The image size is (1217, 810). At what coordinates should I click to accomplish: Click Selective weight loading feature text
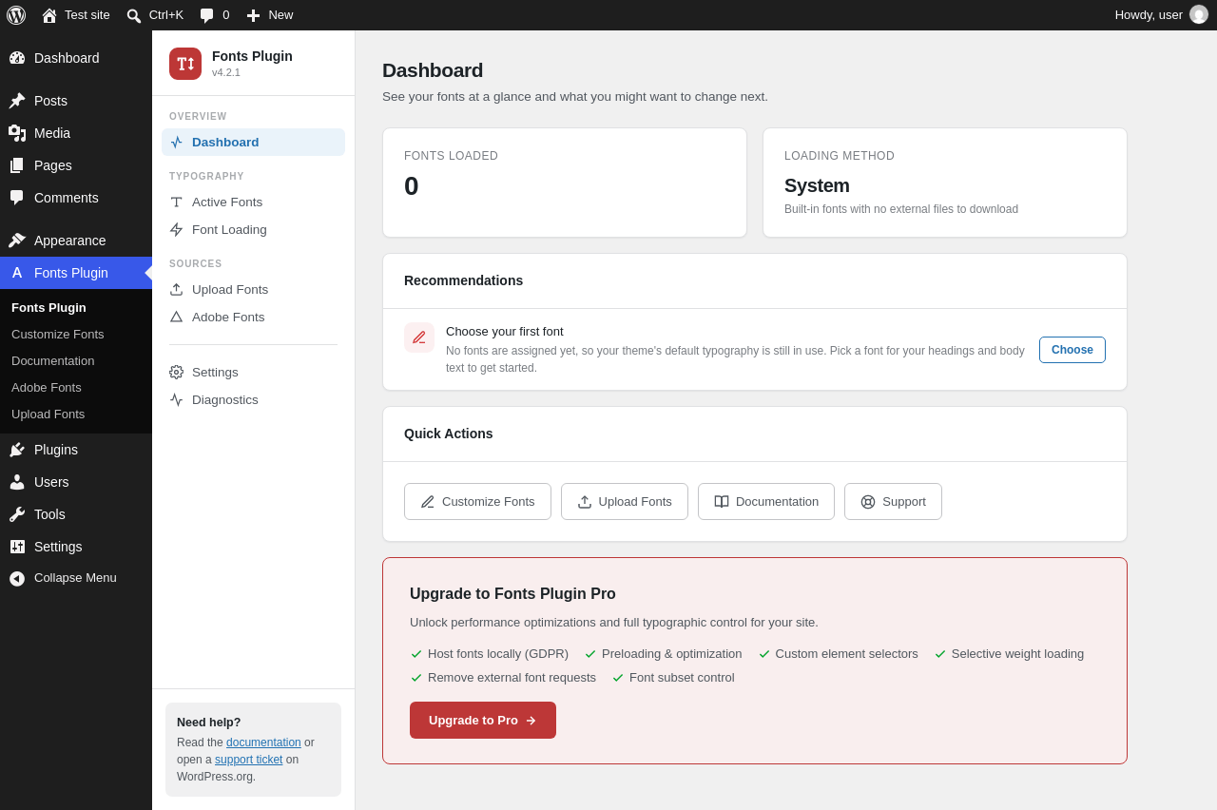[x=1017, y=654]
